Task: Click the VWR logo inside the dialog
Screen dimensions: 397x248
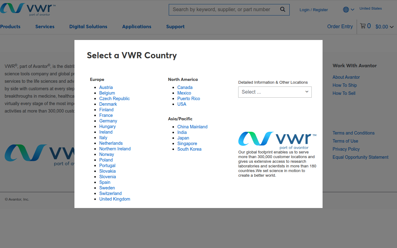Action: pyautogui.click(x=277, y=140)
